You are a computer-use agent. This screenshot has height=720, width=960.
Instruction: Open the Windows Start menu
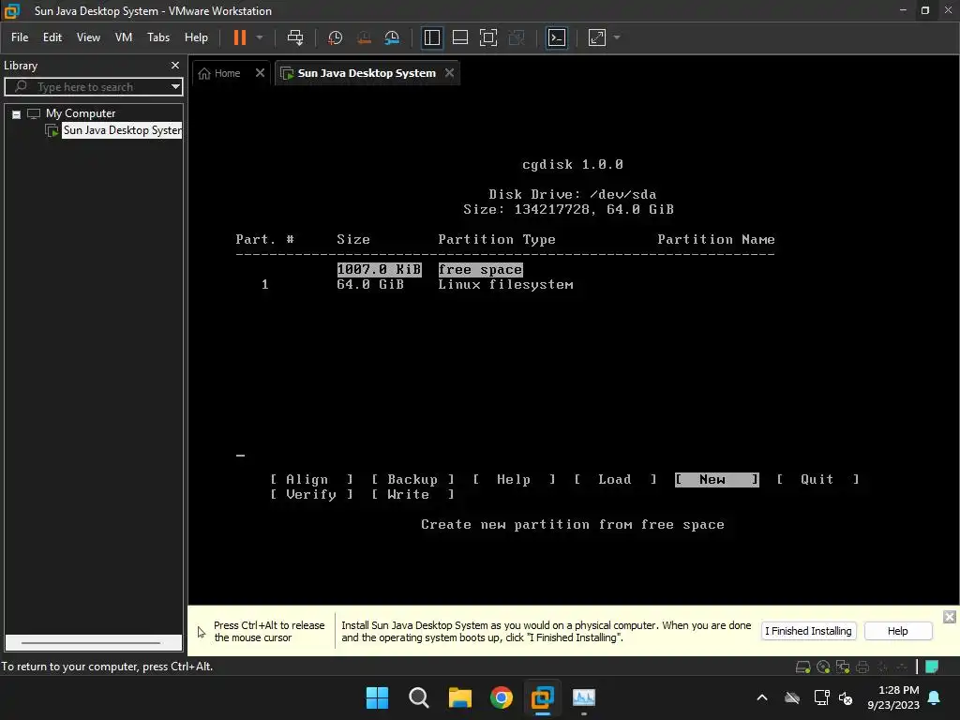pyautogui.click(x=377, y=697)
